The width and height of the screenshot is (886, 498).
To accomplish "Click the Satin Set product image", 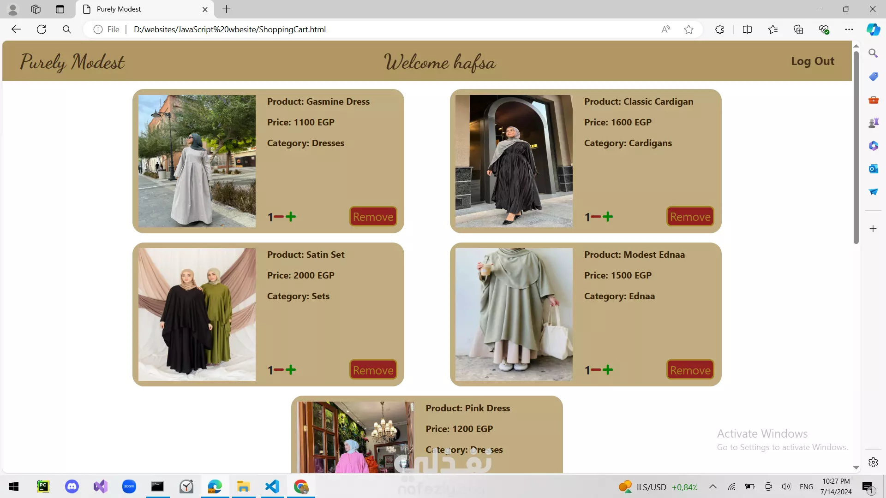I will [x=197, y=314].
